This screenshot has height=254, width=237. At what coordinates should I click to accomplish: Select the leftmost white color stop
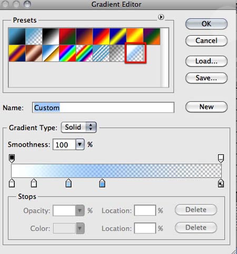tap(12, 183)
